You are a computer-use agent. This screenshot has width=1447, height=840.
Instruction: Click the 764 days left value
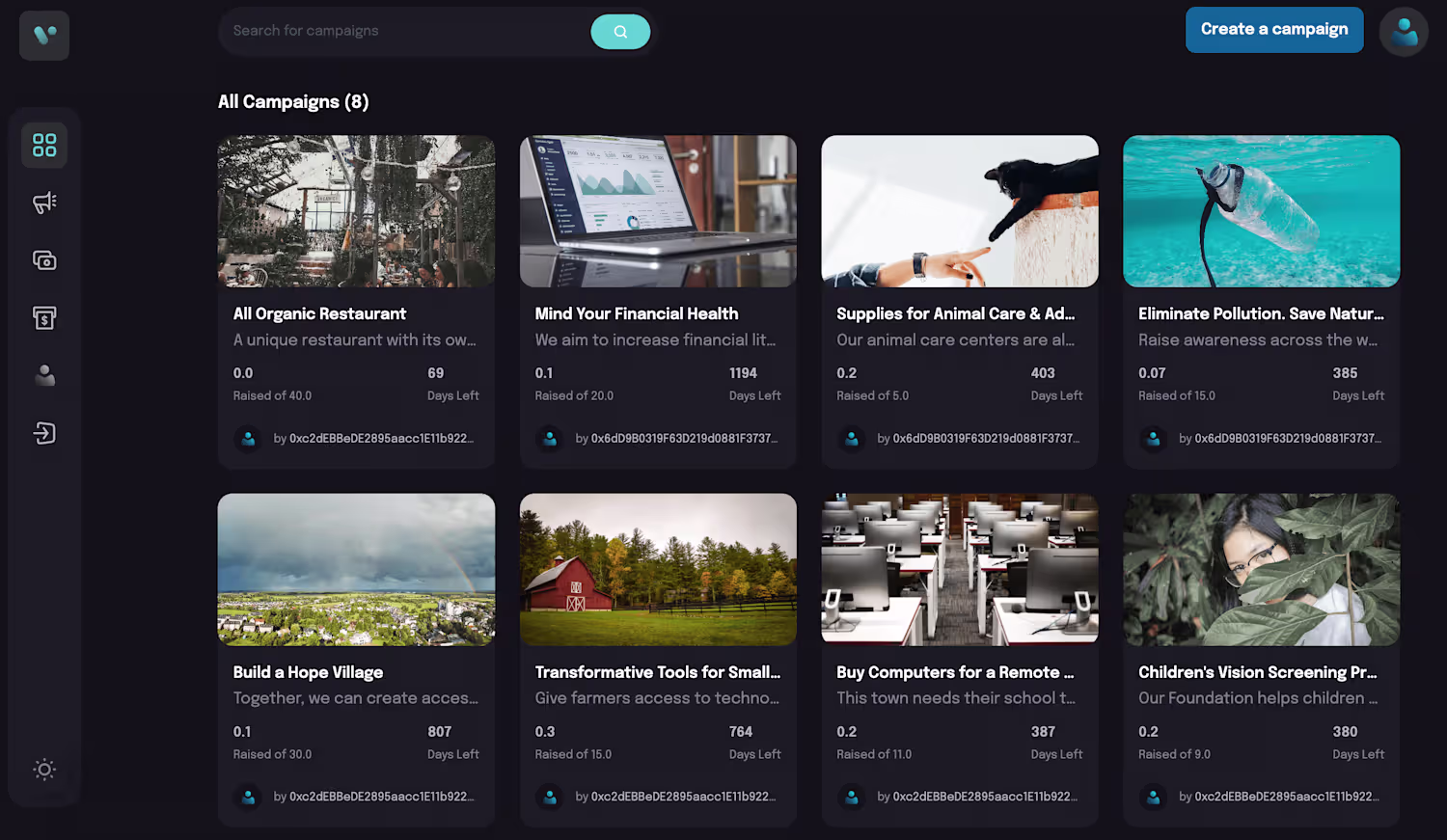click(741, 732)
